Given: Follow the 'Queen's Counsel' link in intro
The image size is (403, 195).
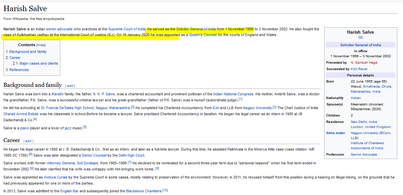Looking at the screenshot, I should (203, 35).
